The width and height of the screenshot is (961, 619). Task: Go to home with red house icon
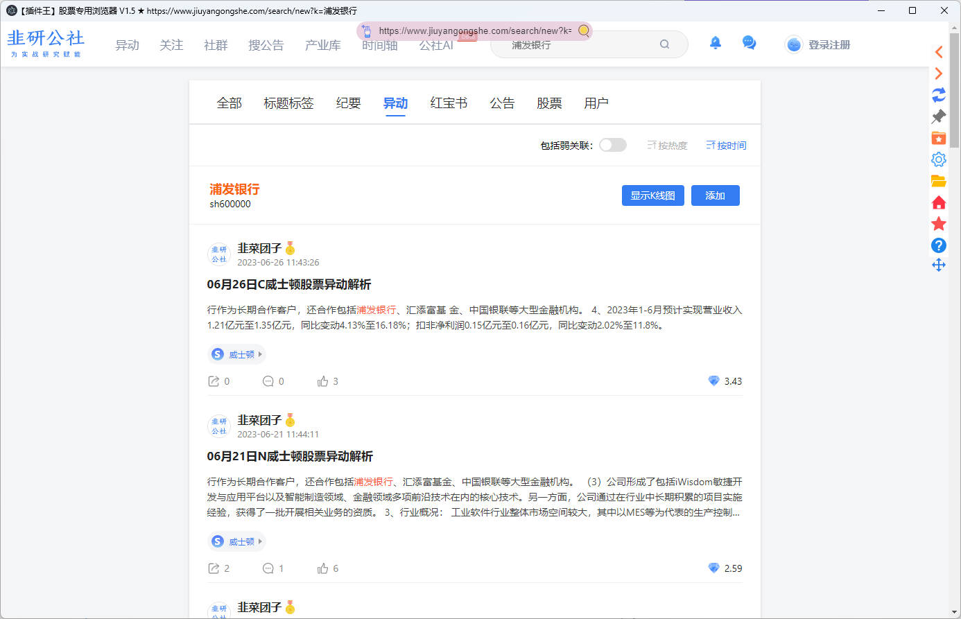[939, 202]
